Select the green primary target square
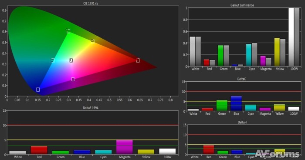The height and width of the screenshot is (160, 305). click(68, 31)
